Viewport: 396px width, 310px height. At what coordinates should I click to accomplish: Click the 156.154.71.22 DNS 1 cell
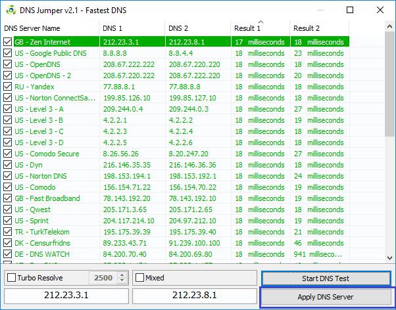coord(127,187)
